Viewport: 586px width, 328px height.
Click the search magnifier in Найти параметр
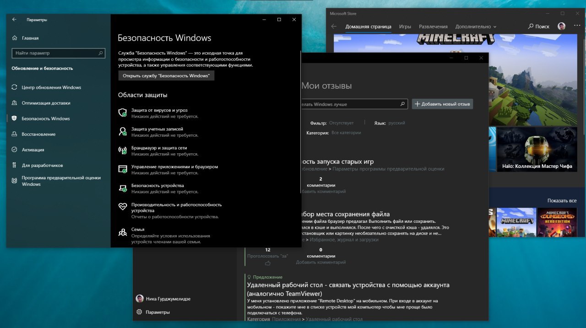101,53
